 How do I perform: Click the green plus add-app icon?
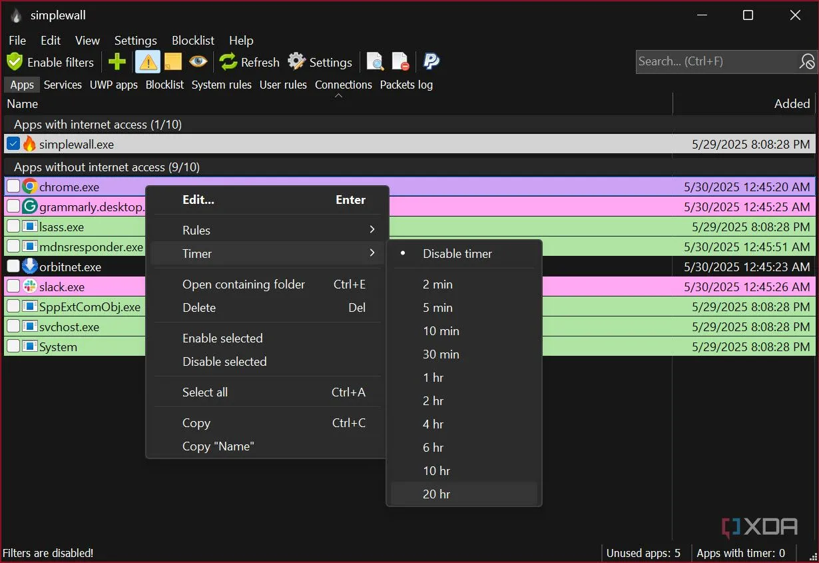tap(117, 62)
